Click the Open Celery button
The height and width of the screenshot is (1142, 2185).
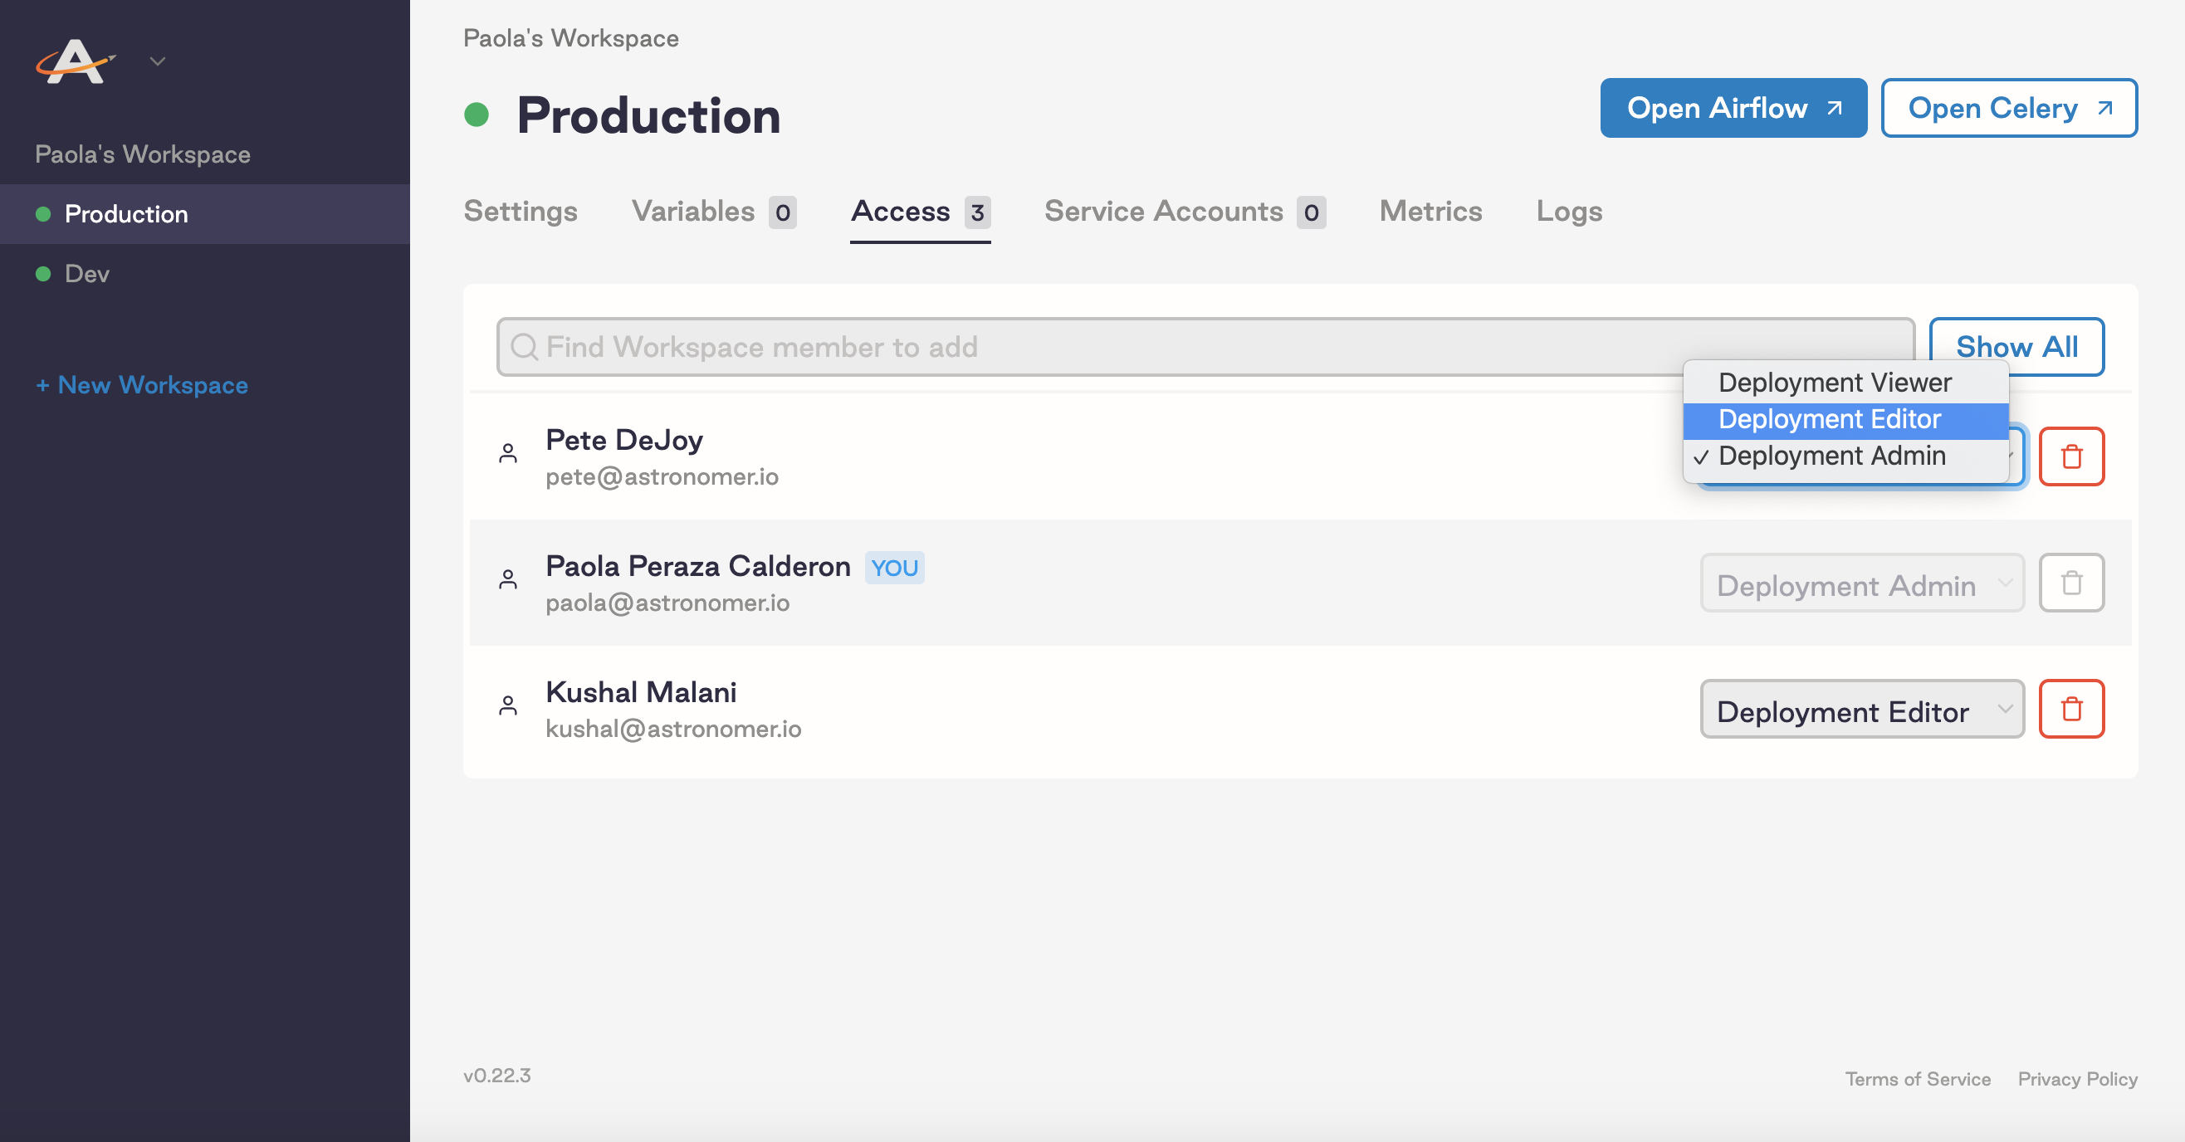pos(2008,108)
